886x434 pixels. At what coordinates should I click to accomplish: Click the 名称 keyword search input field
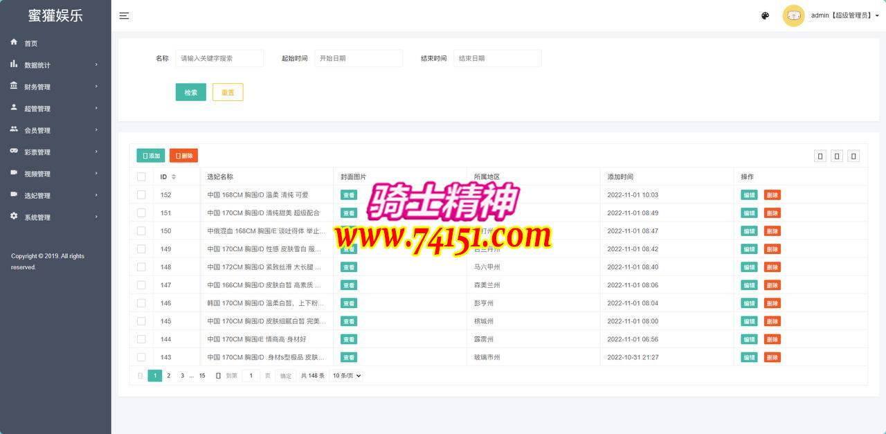219,59
